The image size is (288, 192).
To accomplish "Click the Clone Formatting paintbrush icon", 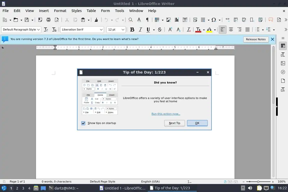I will 96,20.
